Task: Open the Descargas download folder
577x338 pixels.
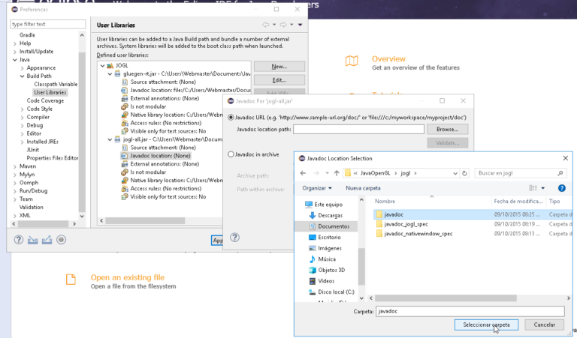Action: pos(329,215)
